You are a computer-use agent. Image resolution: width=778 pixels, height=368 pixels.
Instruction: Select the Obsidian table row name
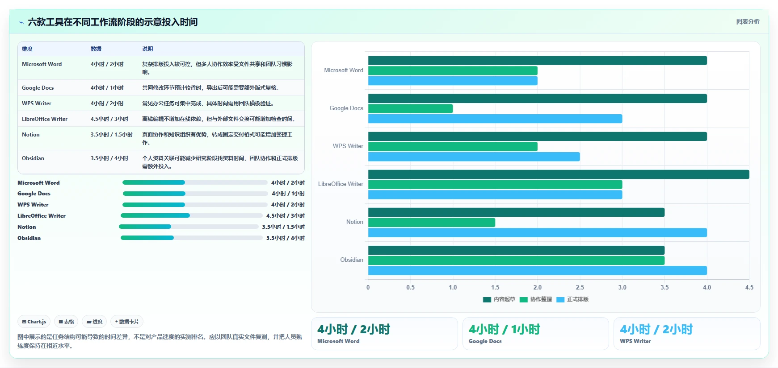(33, 158)
